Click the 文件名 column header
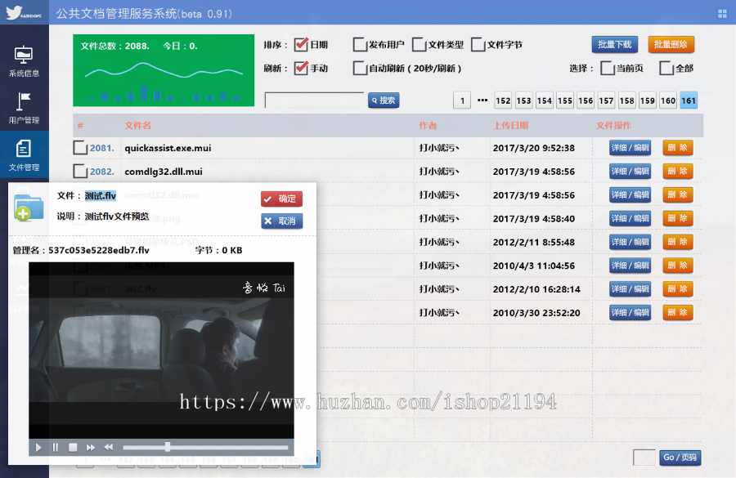Screen dimensions: 736x478 tap(137, 125)
